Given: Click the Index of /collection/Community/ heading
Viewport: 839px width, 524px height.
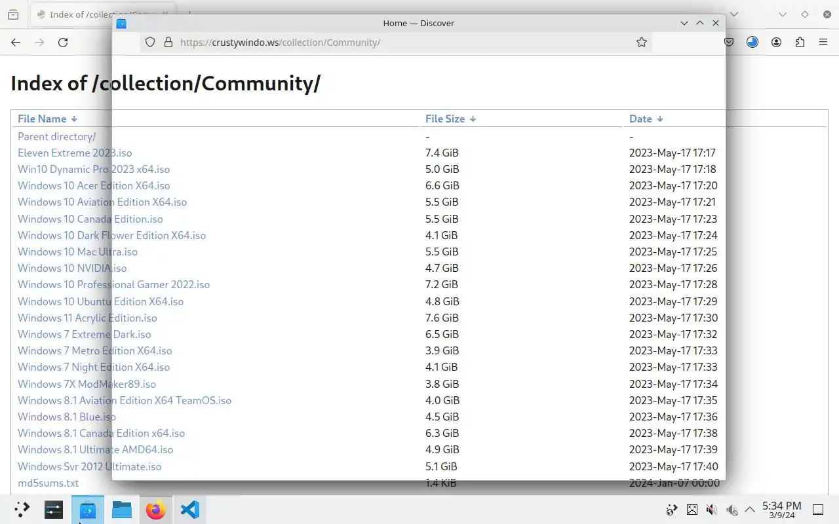Looking at the screenshot, I should 165,83.
